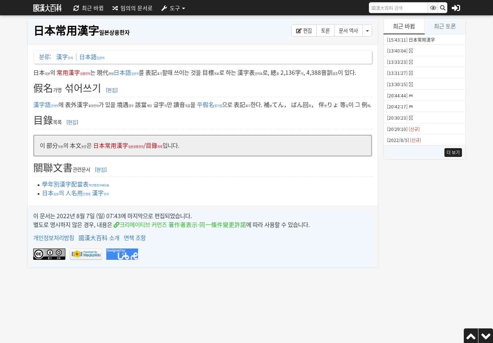Expand the extra actions caret next to 문서 역사
Screen dimensions: 493x343
pos(367,30)
